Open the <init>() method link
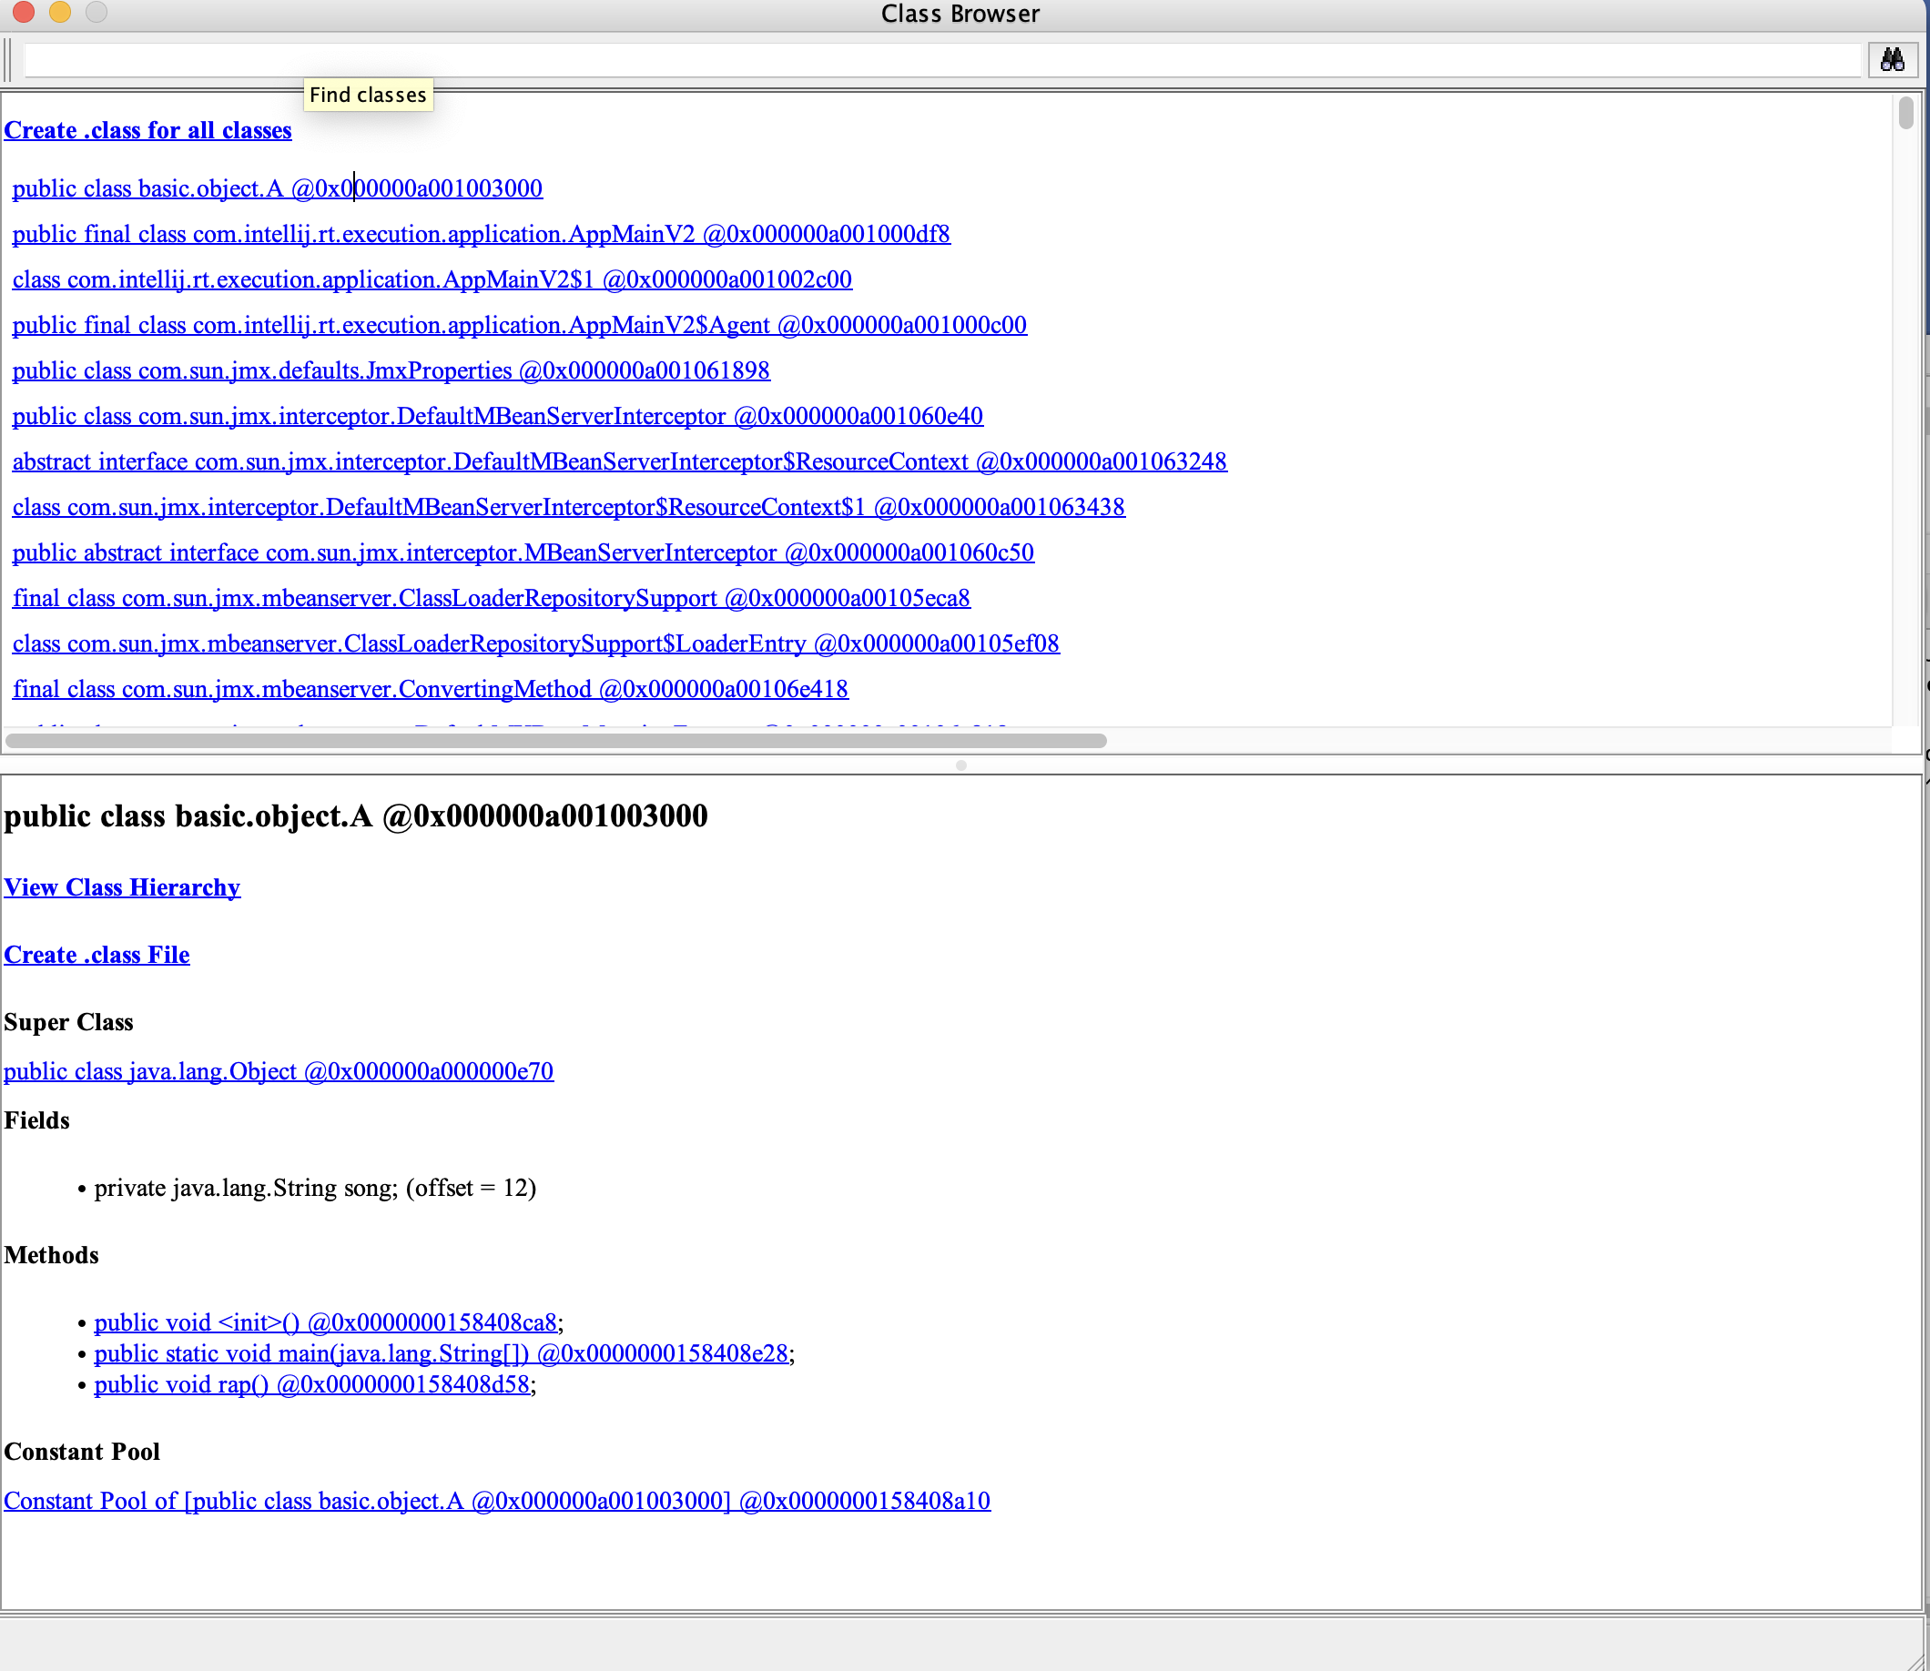This screenshot has width=1930, height=1671. [326, 1323]
